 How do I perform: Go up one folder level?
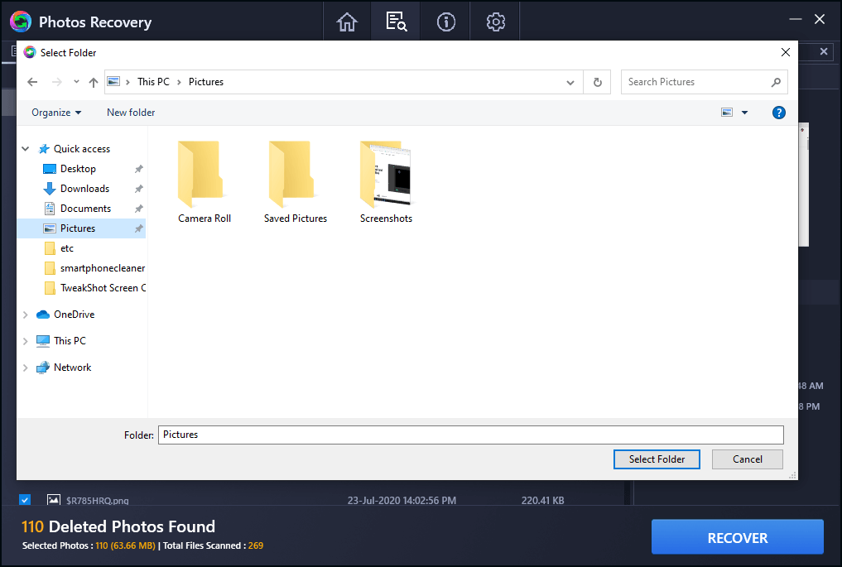[94, 82]
